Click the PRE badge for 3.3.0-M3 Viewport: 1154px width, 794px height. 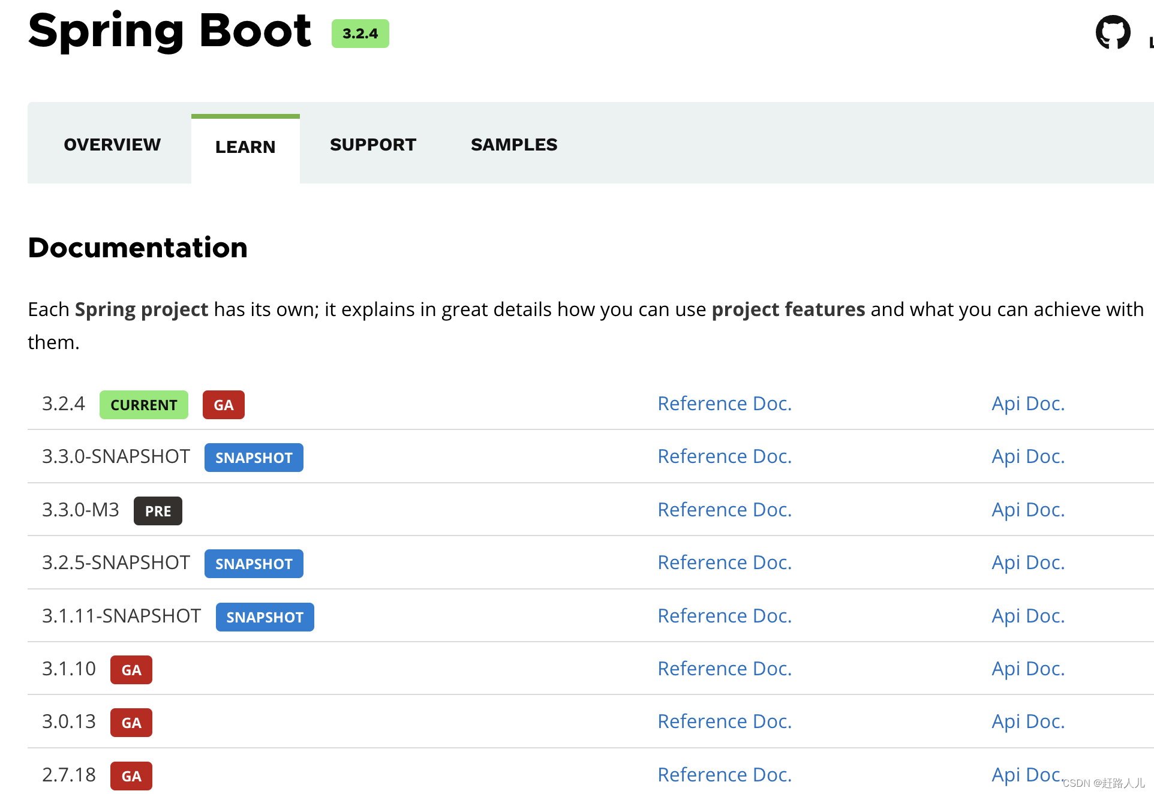coord(158,511)
